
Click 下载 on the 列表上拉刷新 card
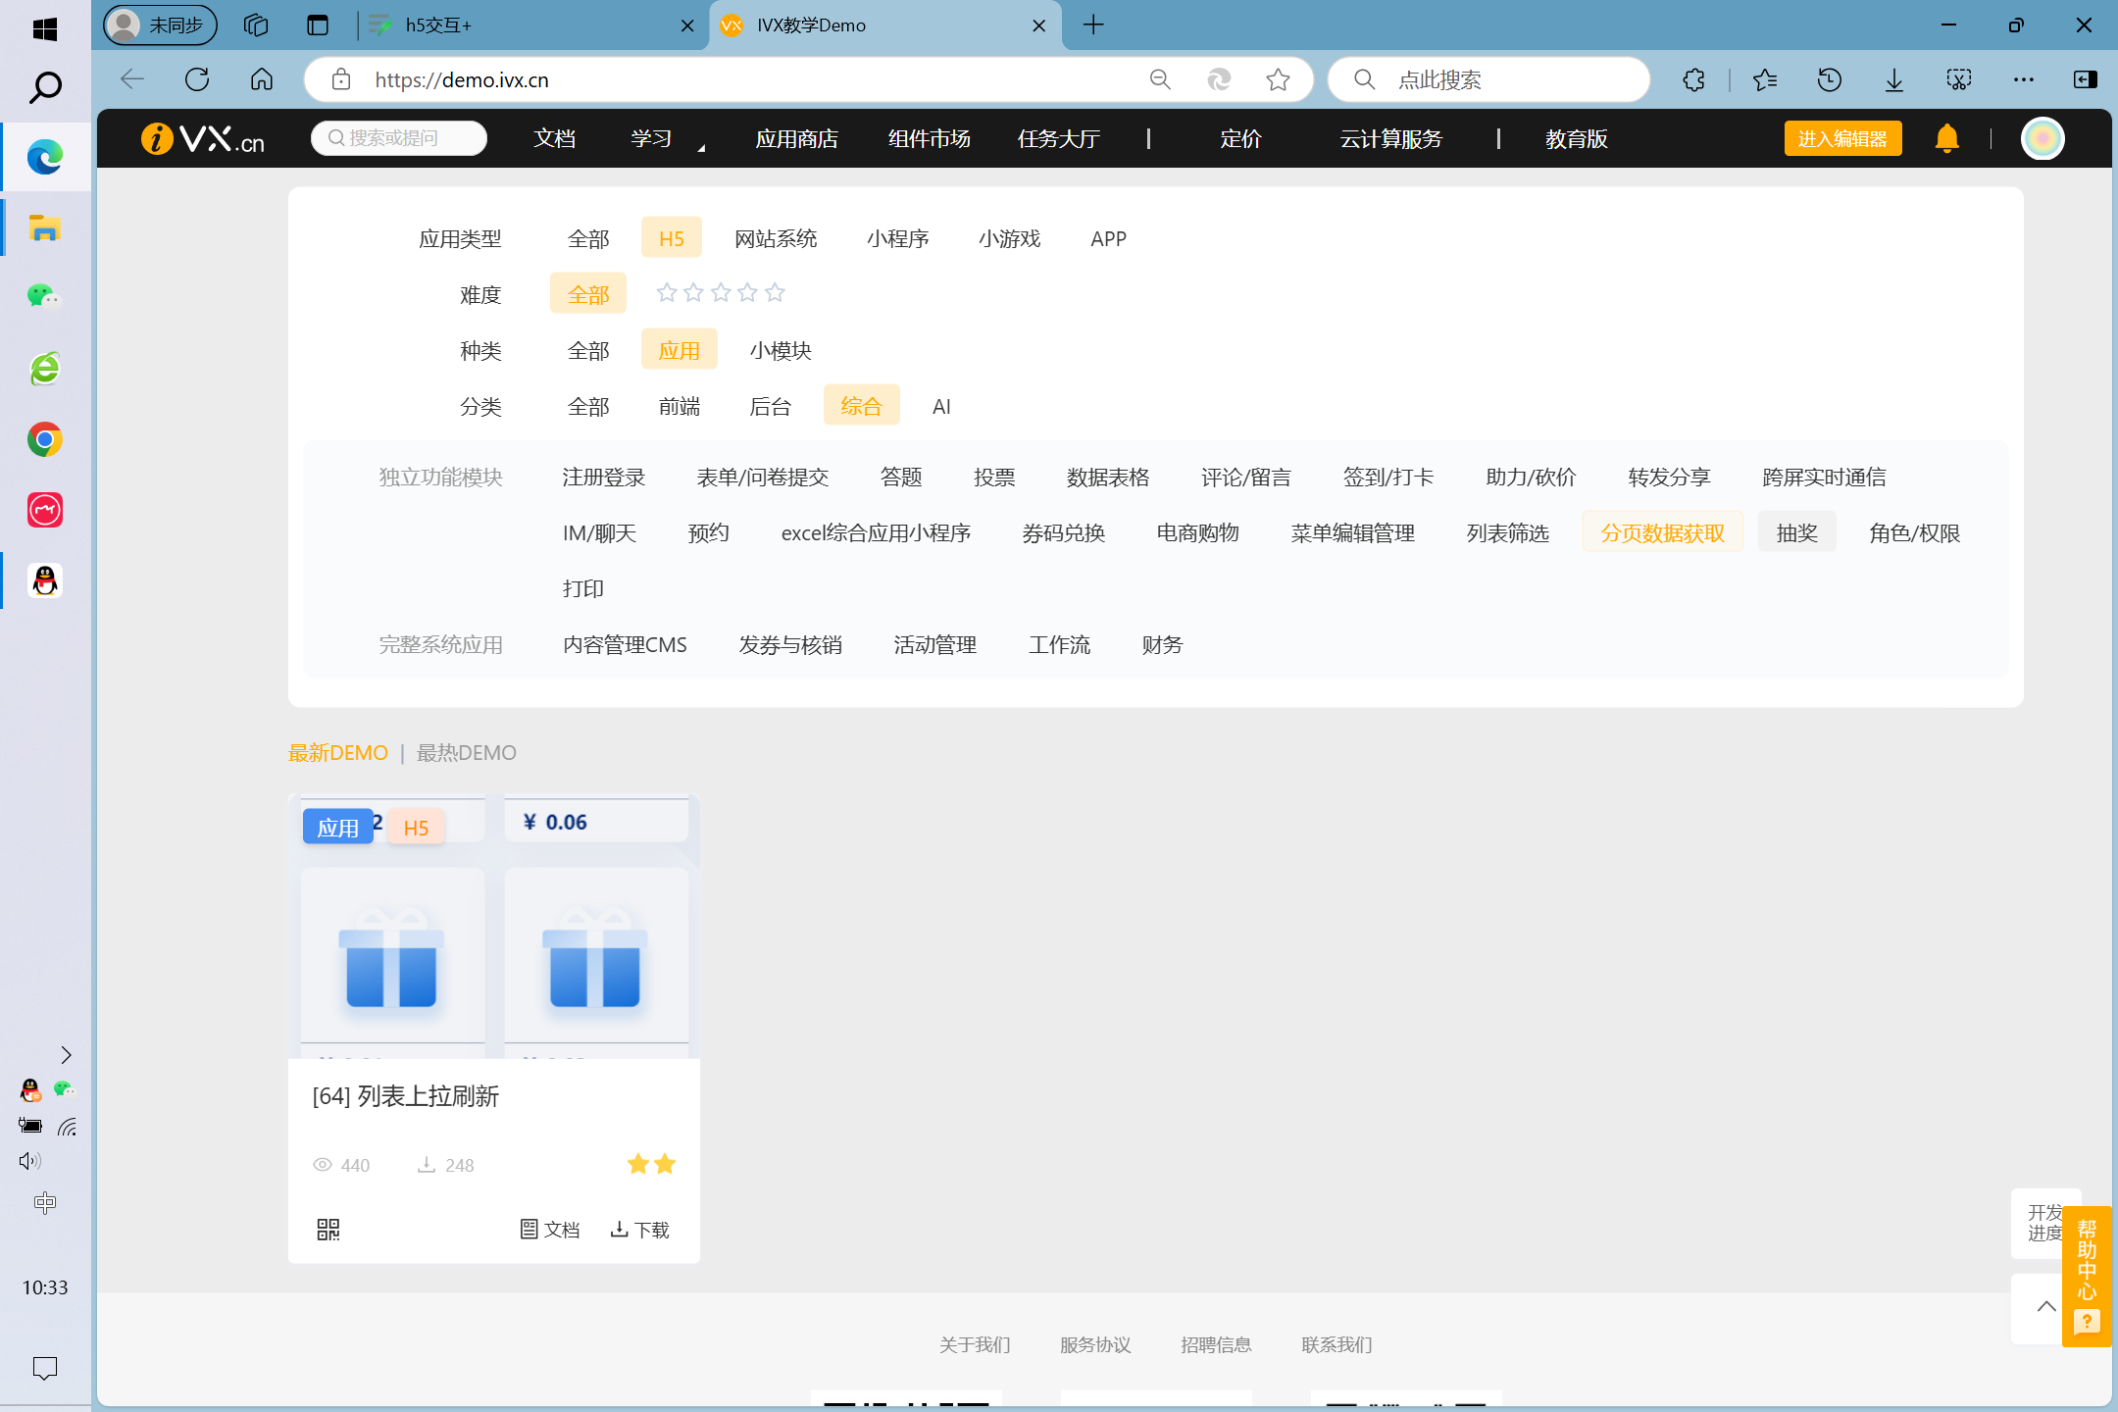pyautogui.click(x=640, y=1230)
